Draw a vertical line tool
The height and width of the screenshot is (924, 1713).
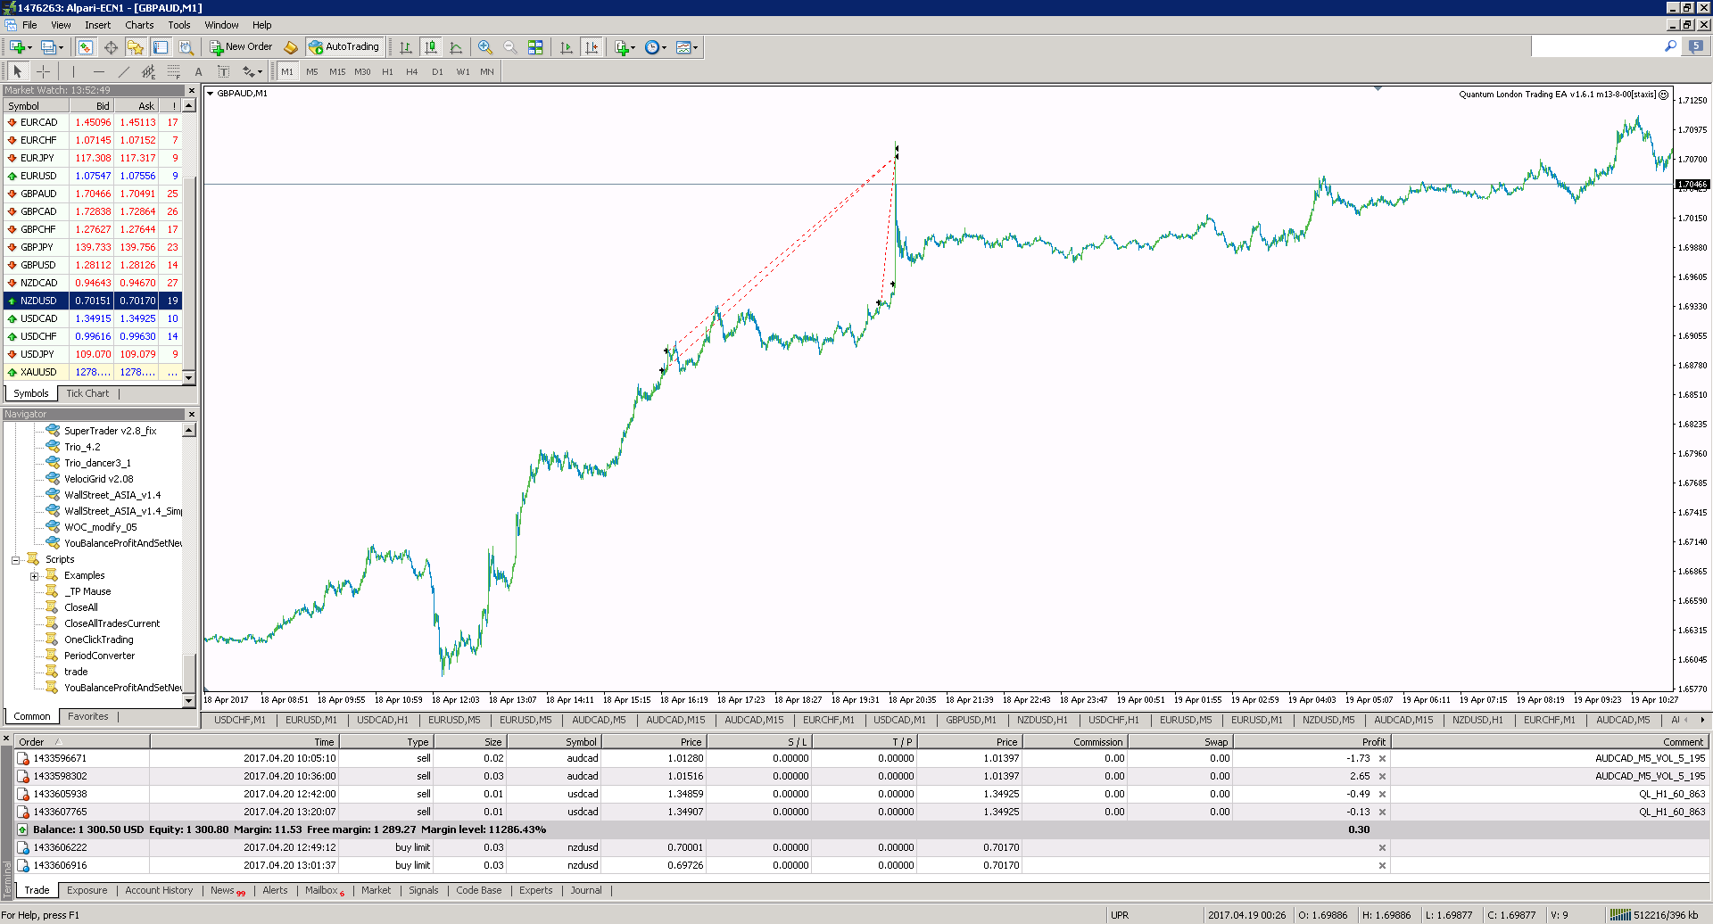pos(73,71)
